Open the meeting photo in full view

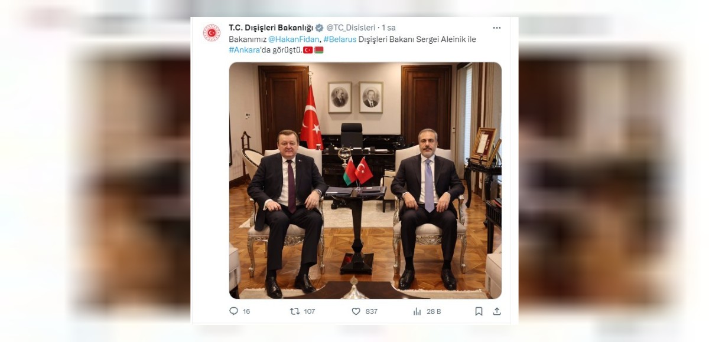pyautogui.click(x=365, y=180)
